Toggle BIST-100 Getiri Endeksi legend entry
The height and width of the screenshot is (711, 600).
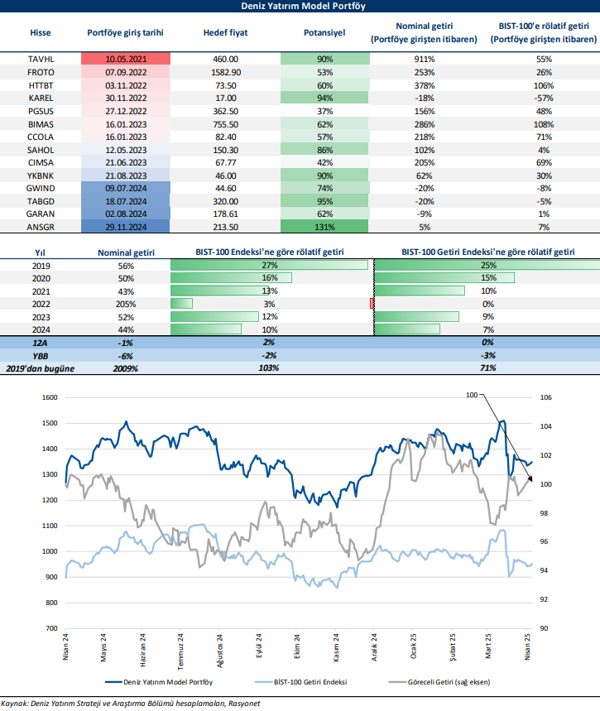coord(310,682)
